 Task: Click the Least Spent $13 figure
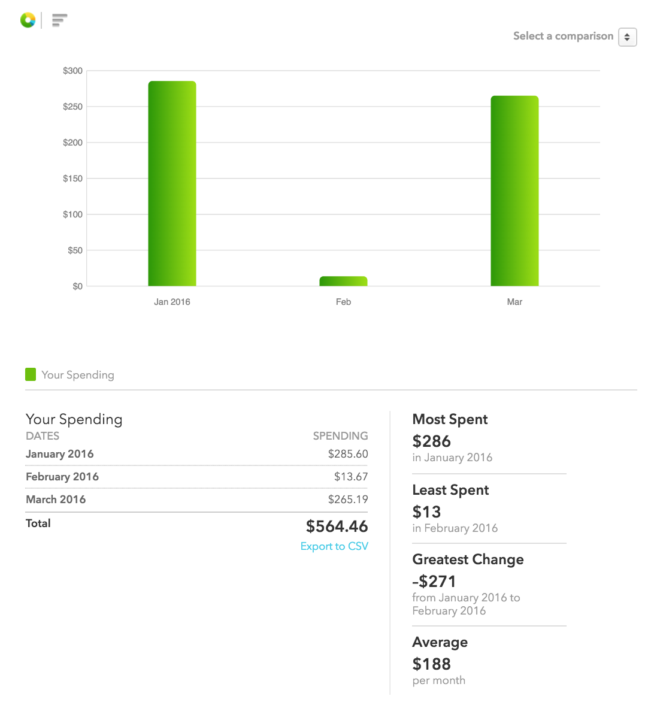tap(426, 512)
